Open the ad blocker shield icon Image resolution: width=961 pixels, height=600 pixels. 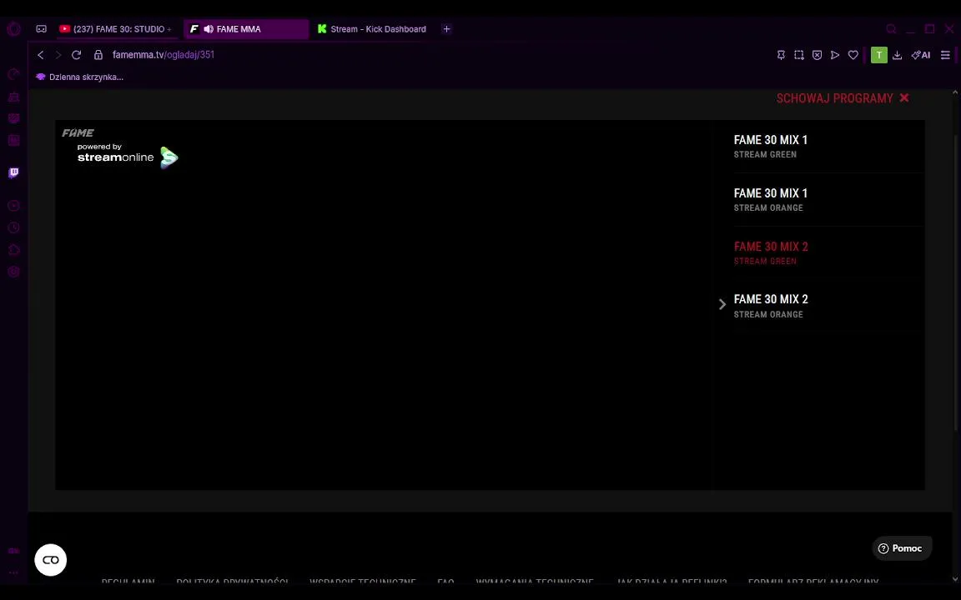coord(817,55)
